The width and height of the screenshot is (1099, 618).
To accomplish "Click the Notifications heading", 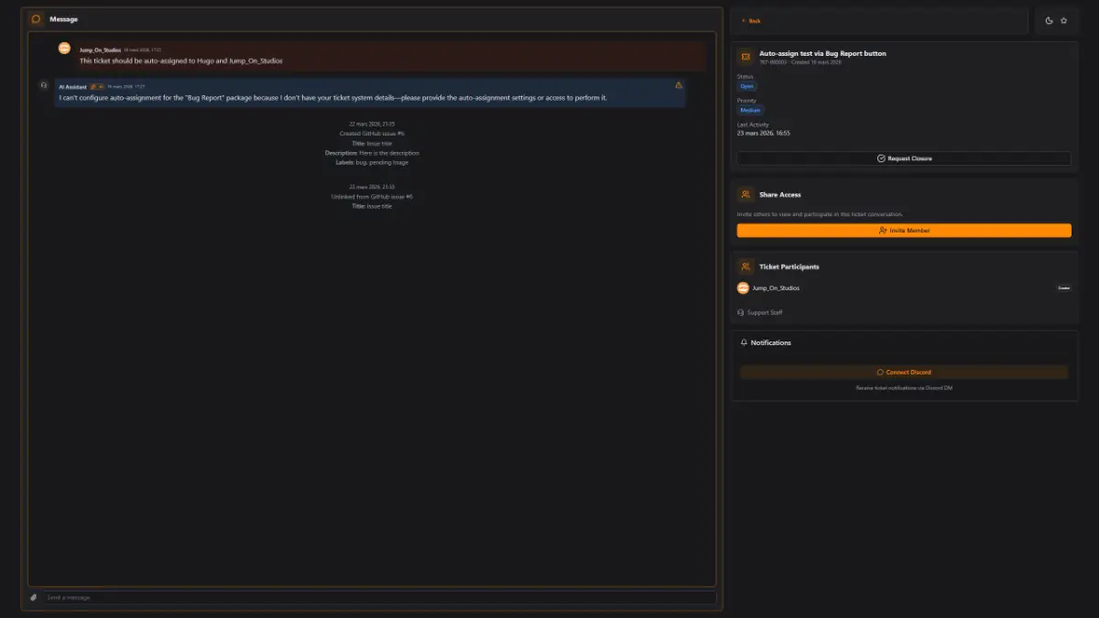I will [771, 342].
